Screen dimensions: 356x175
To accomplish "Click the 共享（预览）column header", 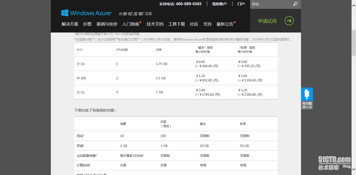I will 166,124.
